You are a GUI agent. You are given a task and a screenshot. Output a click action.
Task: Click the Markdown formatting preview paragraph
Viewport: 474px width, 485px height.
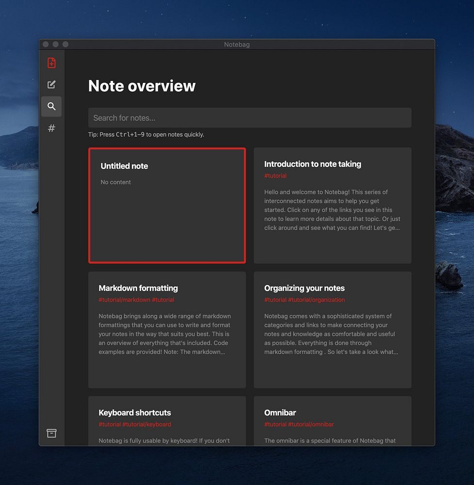165,334
